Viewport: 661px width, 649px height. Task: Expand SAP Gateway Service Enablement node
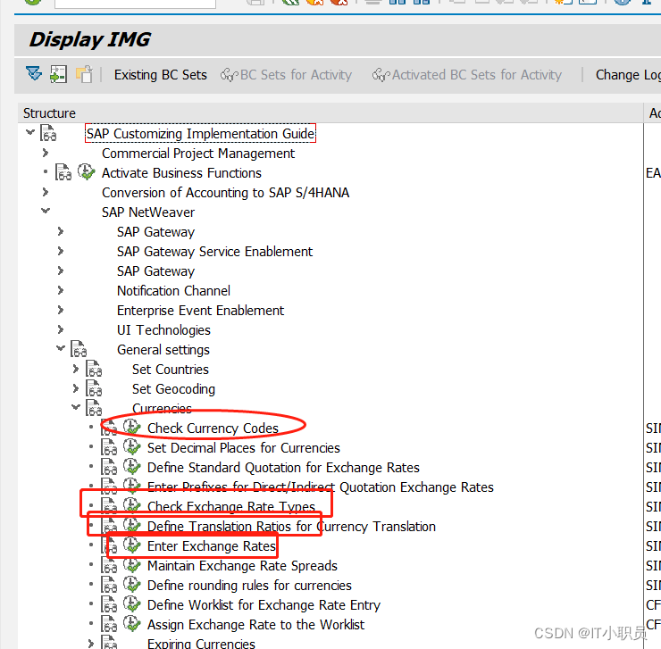click(60, 251)
